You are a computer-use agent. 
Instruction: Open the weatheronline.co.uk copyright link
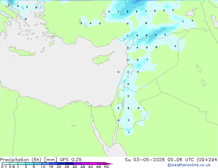coord(189,165)
